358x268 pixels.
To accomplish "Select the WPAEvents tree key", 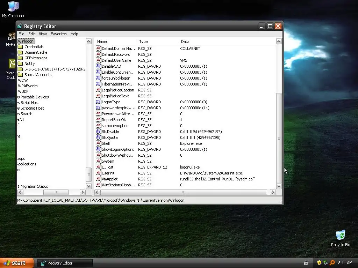I will (x=28, y=86).
